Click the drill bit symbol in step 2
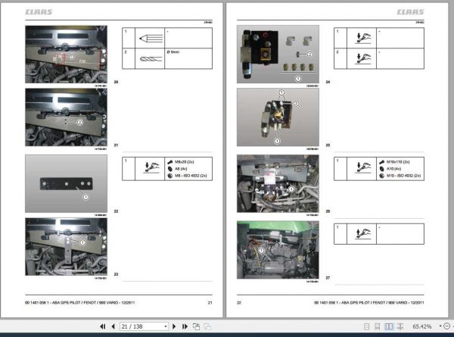The width and height of the screenshot is (454, 337). pyautogui.click(x=150, y=59)
